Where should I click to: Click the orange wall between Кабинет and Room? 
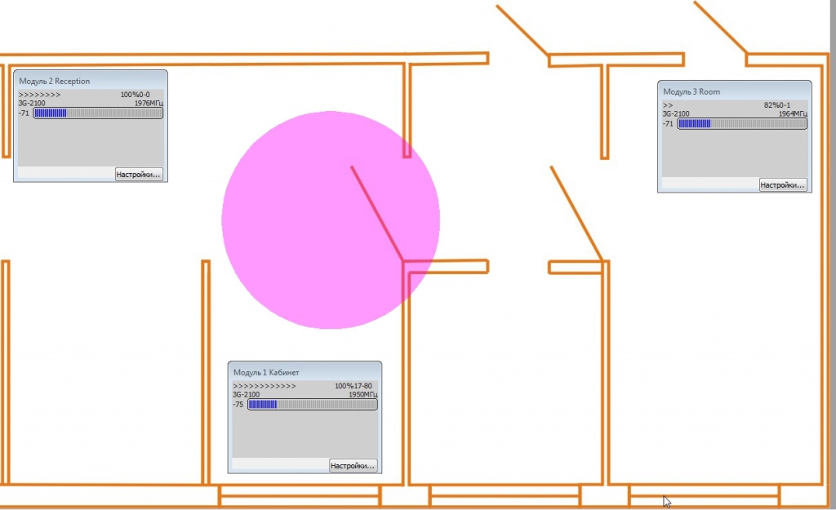pos(606,367)
